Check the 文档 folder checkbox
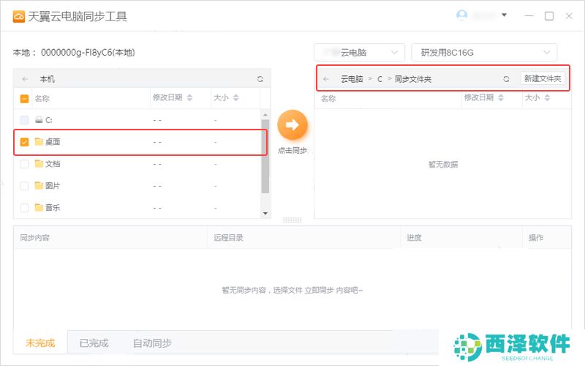 [24, 164]
